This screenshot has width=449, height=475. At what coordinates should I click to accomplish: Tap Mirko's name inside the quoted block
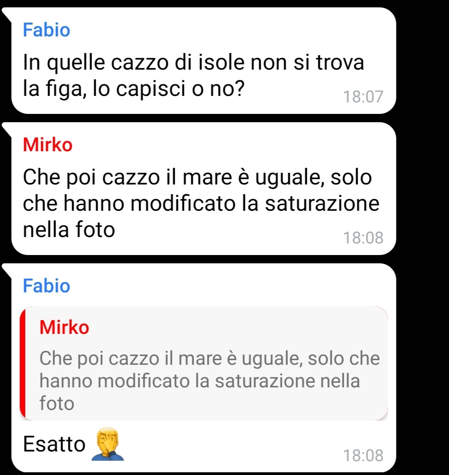[x=64, y=327]
